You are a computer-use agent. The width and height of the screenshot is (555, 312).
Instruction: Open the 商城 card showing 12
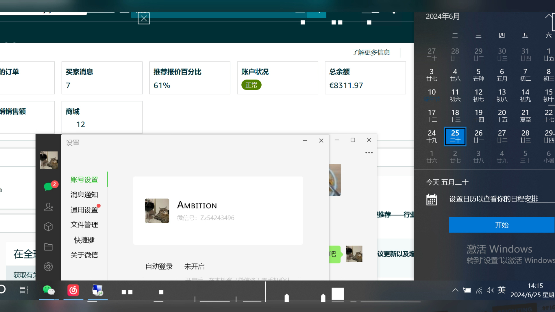tap(102, 117)
